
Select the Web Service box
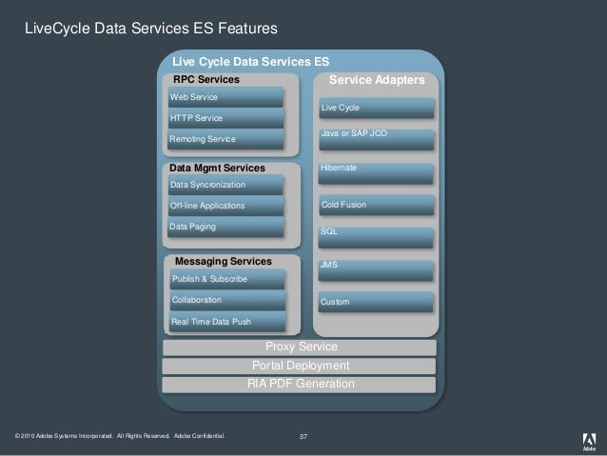click(225, 97)
